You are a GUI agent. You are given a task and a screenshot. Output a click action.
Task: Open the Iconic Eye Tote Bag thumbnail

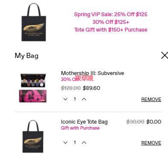[33, 136]
